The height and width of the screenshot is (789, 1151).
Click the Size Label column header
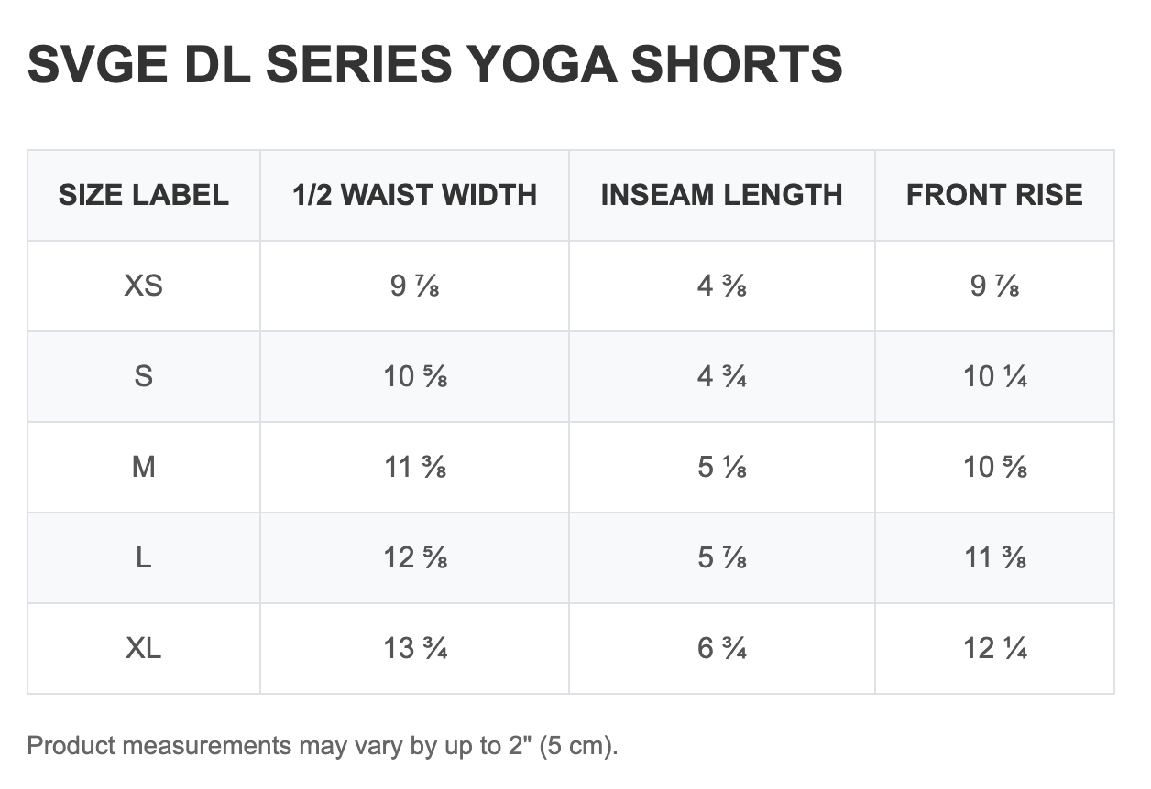(x=144, y=195)
